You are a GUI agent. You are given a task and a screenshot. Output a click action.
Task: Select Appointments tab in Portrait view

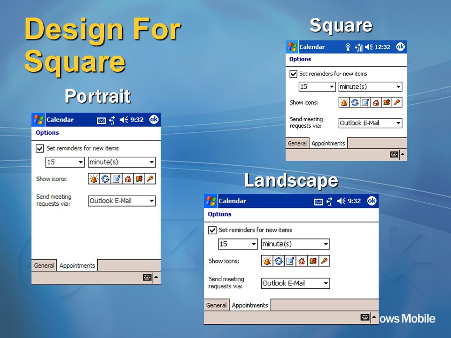(77, 266)
